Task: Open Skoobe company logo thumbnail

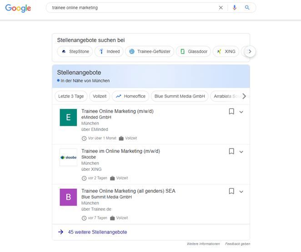Action: [x=68, y=157]
